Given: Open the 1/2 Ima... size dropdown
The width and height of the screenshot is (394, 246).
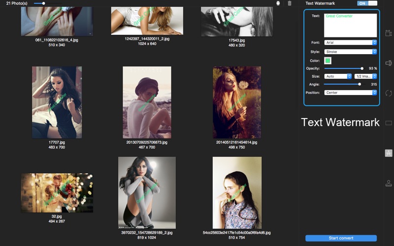Looking at the screenshot, I should click(365, 76).
